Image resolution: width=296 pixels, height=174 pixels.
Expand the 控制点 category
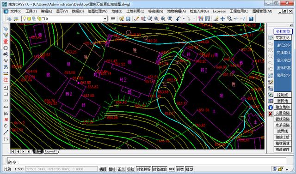click(283, 95)
